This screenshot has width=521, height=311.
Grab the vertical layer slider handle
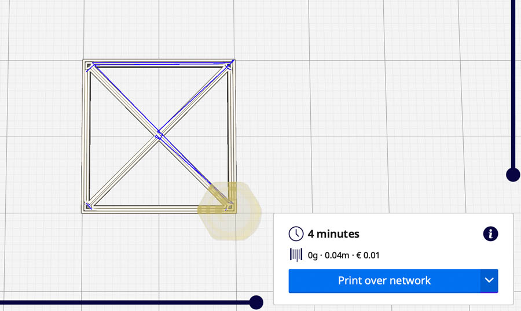point(513,175)
